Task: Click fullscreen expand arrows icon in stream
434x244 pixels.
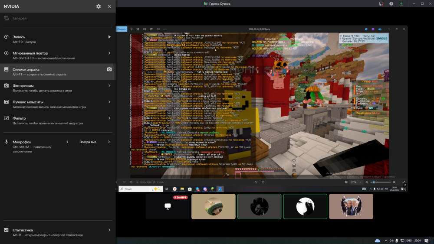Action: 404,182
